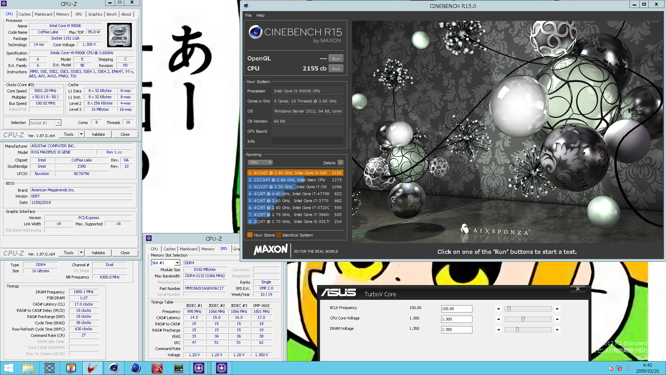Switch to the Caches tab in top CPU-Z

click(24, 14)
